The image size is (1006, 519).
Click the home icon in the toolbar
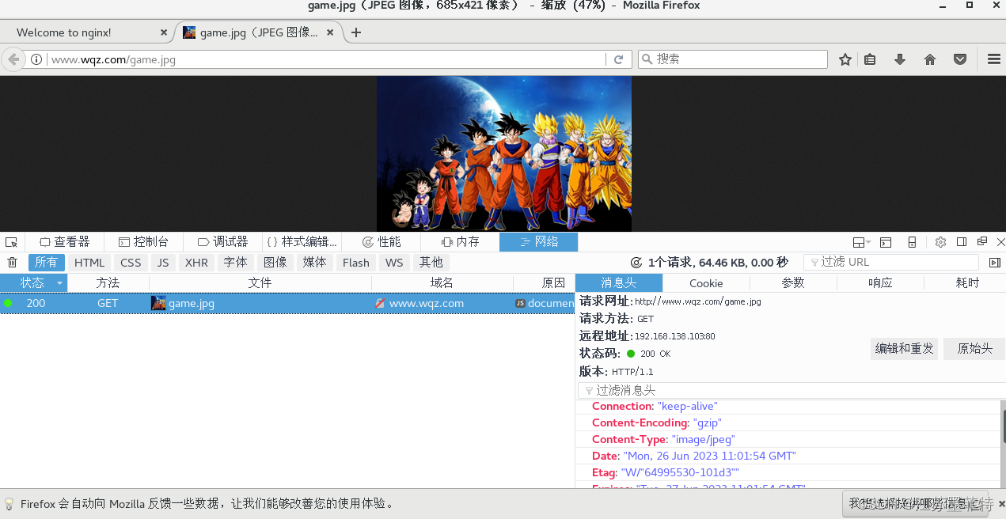pyautogui.click(x=930, y=59)
